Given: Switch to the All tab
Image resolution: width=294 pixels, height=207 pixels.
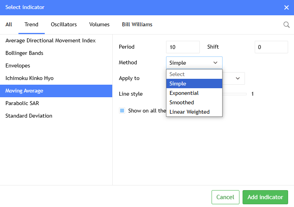Looking at the screenshot, I should click(x=9, y=25).
